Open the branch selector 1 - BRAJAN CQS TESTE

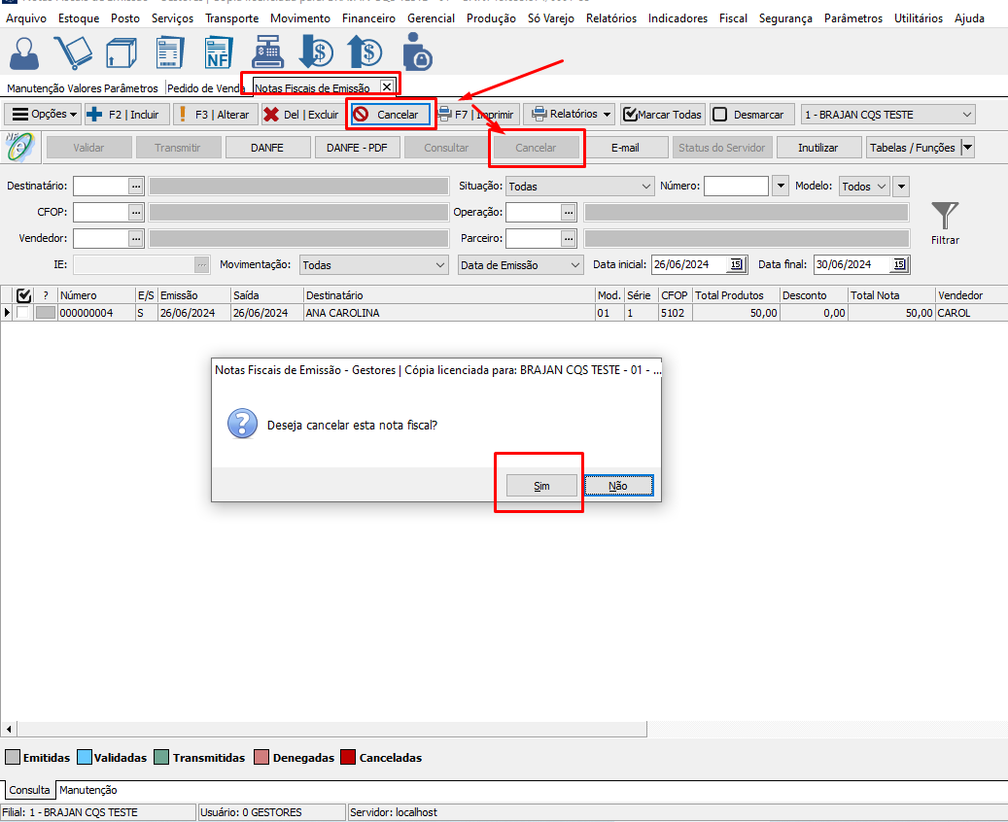[888, 115]
